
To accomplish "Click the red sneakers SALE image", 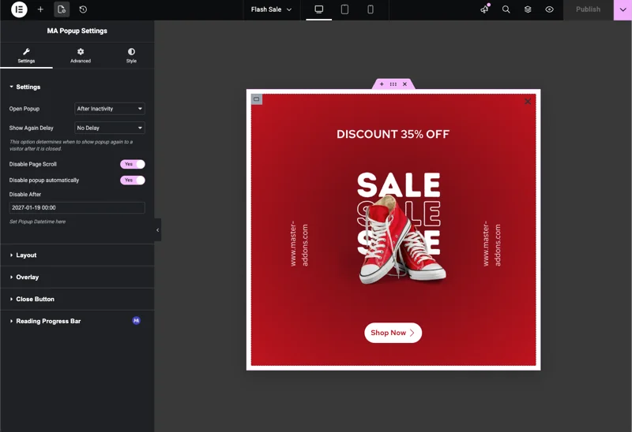I will pos(401,228).
